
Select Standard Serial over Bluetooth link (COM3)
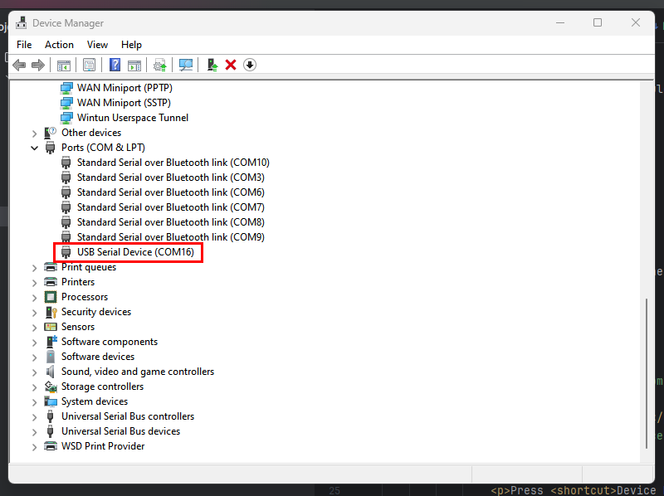click(x=170, y=177)
